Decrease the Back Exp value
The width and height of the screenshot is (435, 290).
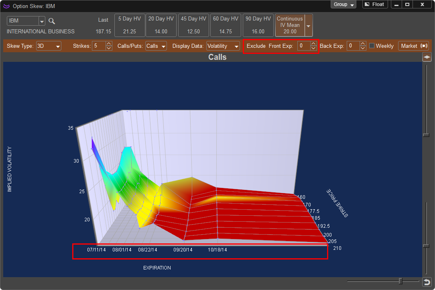click(363, 48)
